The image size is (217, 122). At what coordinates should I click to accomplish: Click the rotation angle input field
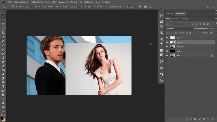[x=77, y=7]
